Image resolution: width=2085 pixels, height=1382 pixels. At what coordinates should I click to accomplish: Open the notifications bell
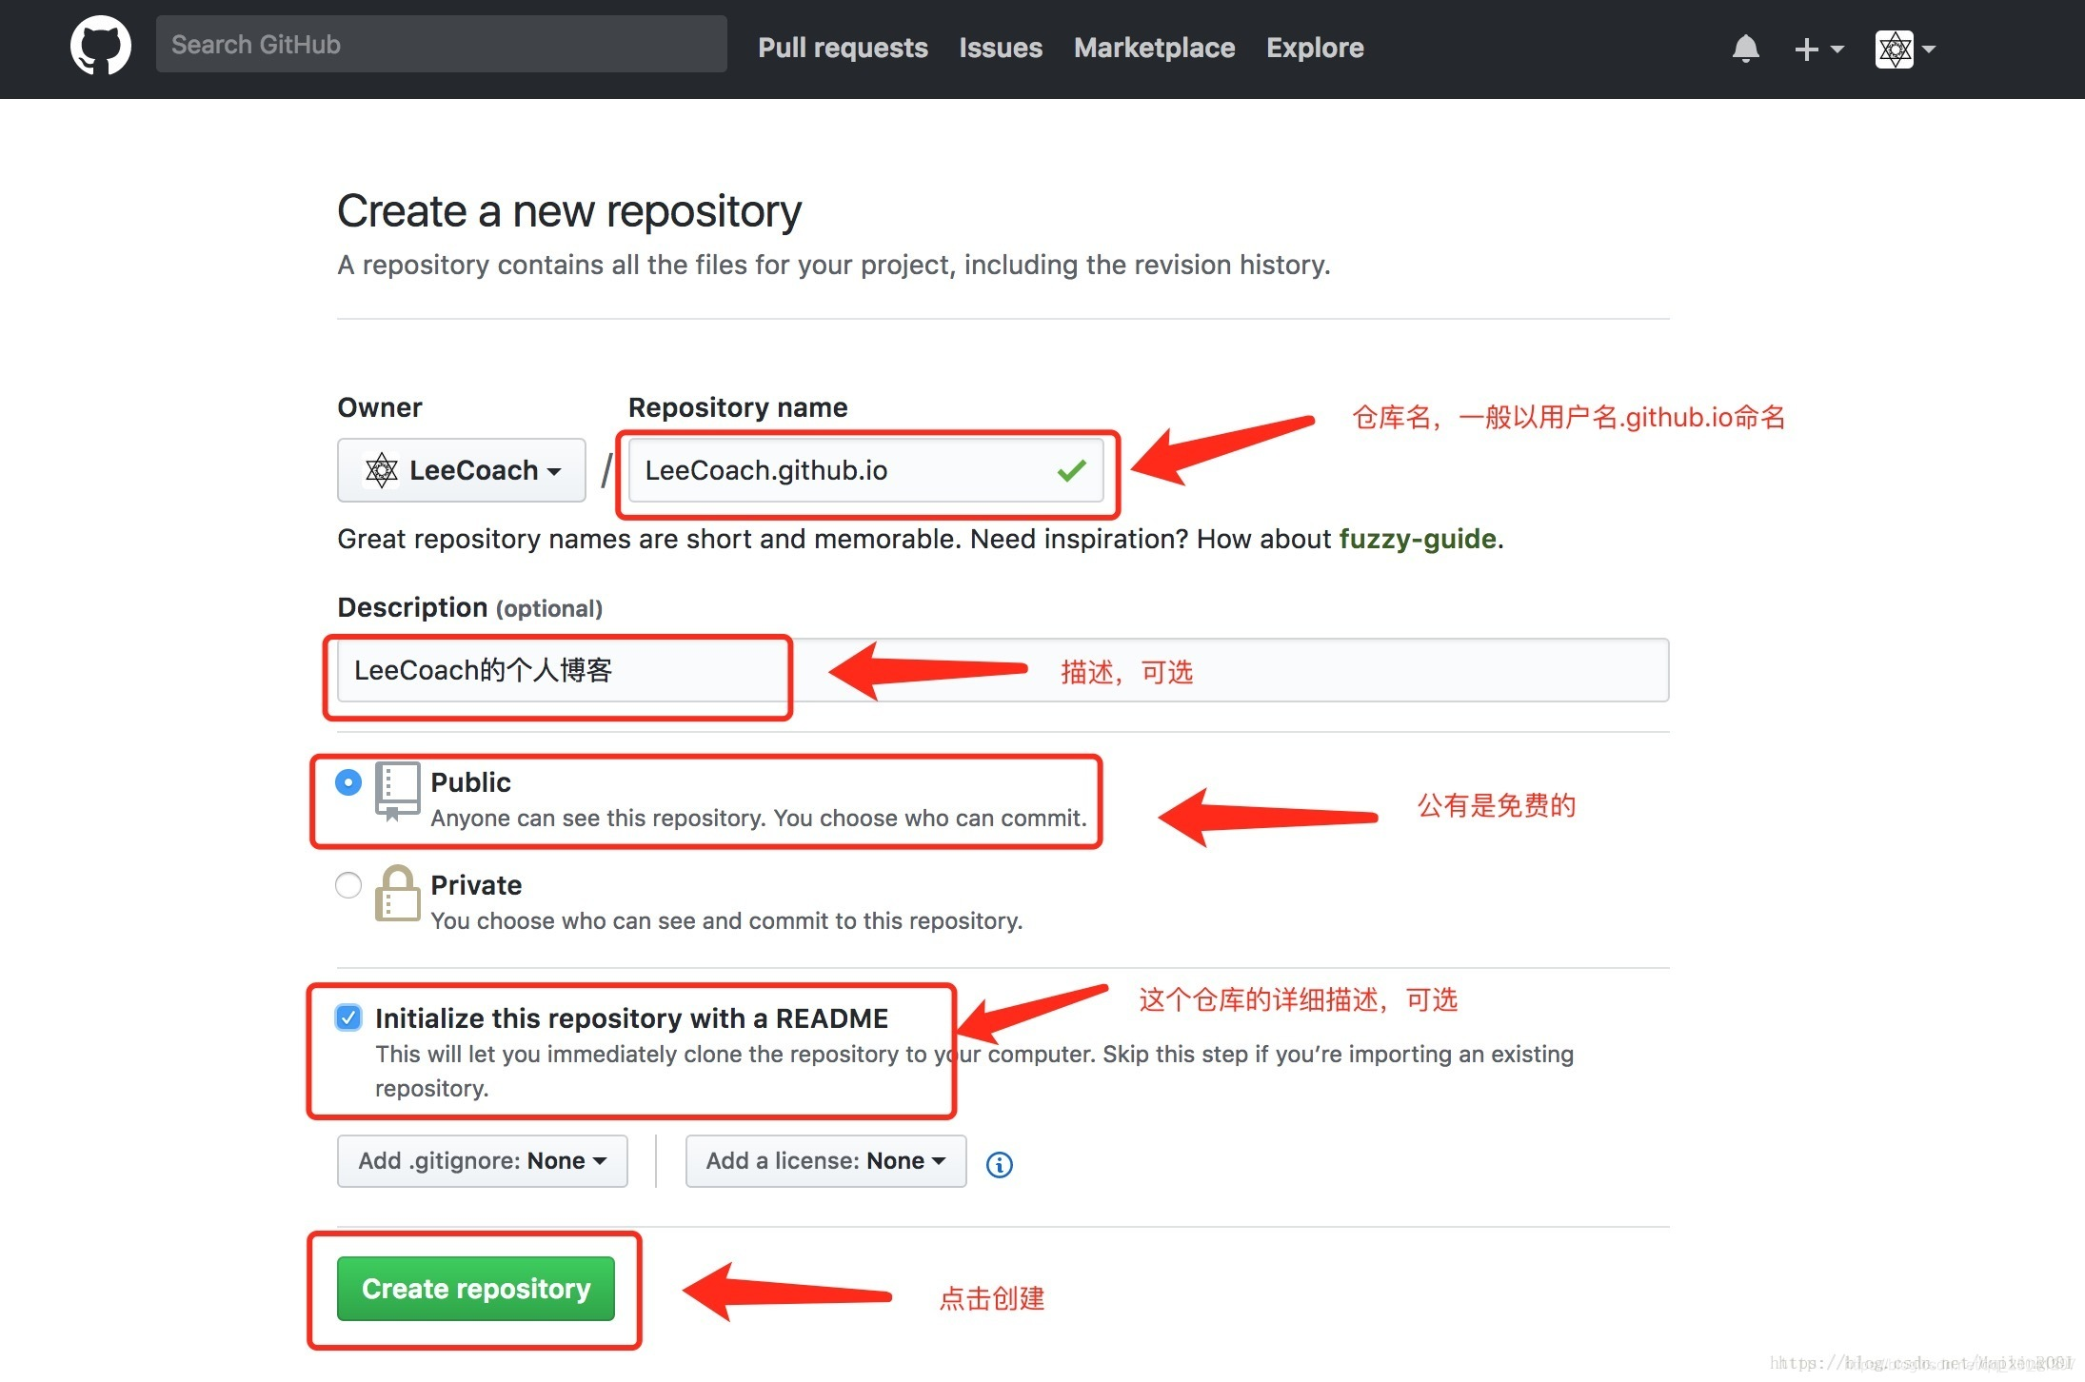click(1745, 49)
